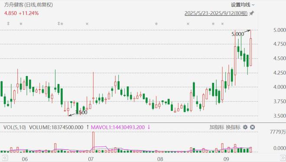The width and height of the screenshot is (286, 162).
Task: Select the tallest volume bar in July
Action: point(94,142)
